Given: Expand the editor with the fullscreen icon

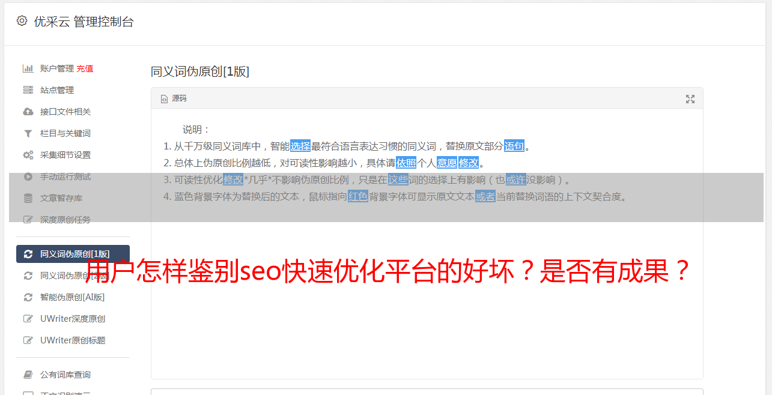Looking at the screenshot, I should [690, 99].
